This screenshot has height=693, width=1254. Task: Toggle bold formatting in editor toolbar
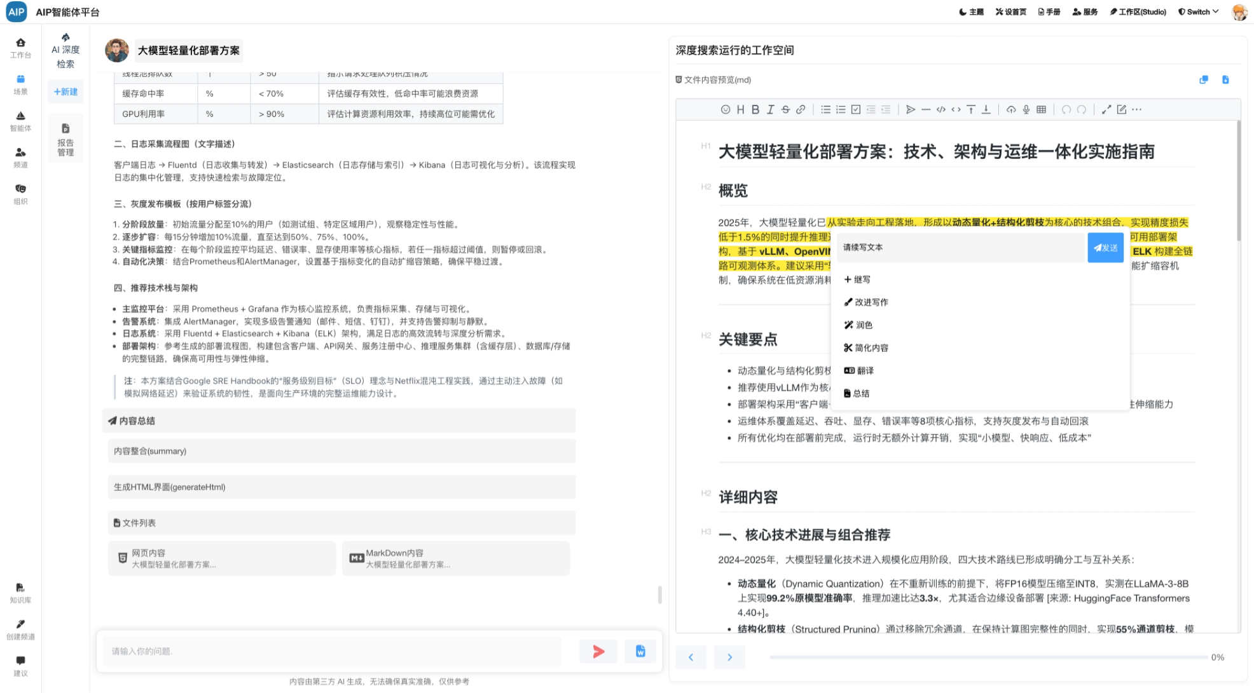pos(755,109)
